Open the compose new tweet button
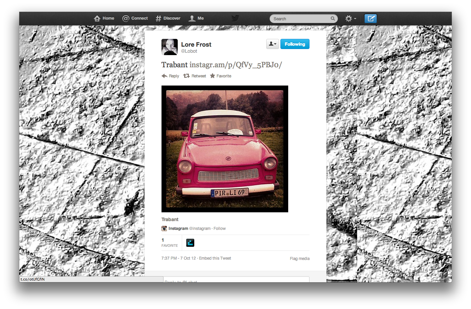 370,19
